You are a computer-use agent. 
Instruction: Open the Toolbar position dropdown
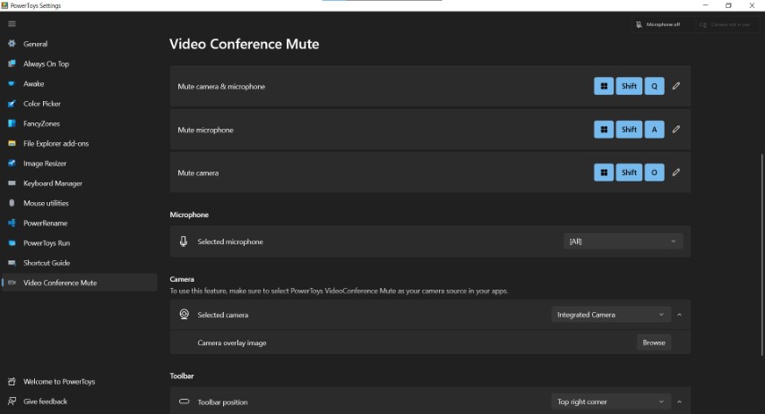610,402
